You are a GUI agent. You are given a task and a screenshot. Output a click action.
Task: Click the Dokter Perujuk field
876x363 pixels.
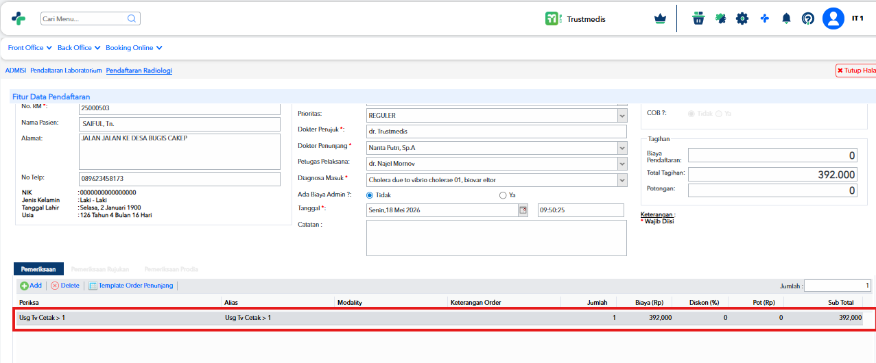pyautogui.click(x=497, y=132)
